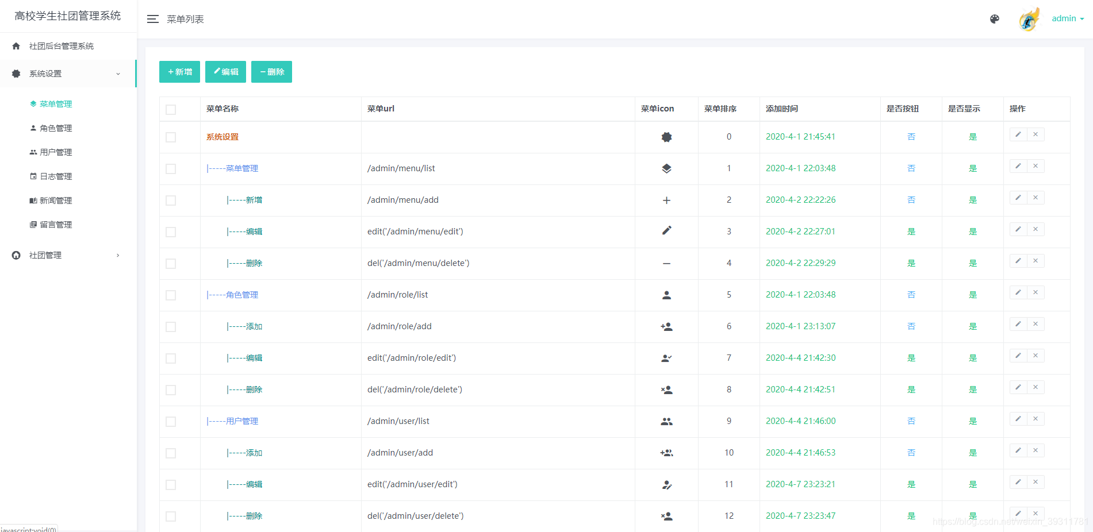The width and height of the screenshot is (1093, 532).
Task: Check the del('/admin/menu/delete') row checkbox
Action: point(171,264)
